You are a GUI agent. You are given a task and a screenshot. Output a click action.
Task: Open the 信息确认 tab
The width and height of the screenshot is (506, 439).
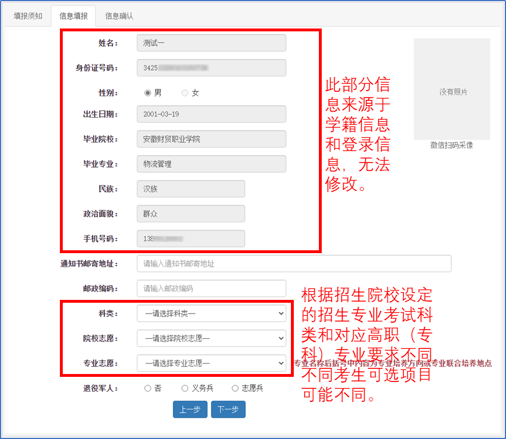tap(119, 16)
